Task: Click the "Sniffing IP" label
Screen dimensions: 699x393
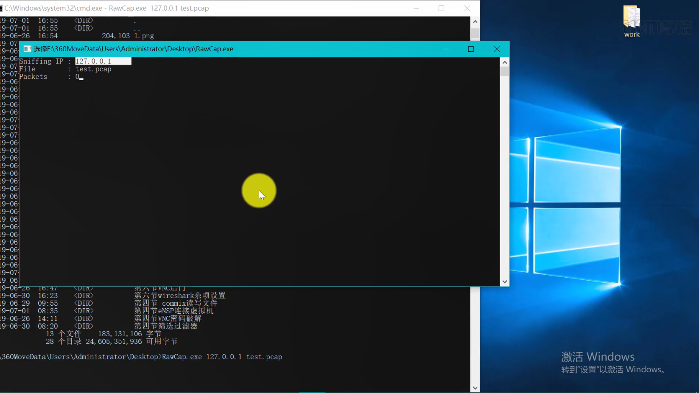Action: click(41, 61)
